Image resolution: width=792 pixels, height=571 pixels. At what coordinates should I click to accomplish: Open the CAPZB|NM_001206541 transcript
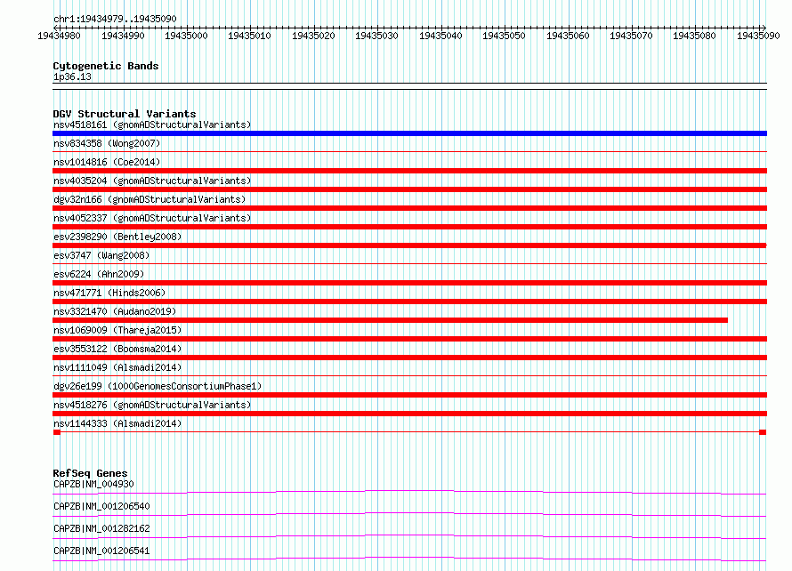coord(101,551)
